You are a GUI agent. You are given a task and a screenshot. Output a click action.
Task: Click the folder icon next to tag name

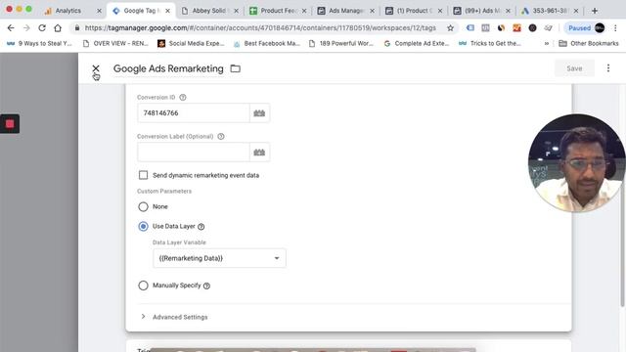point(235,68)
